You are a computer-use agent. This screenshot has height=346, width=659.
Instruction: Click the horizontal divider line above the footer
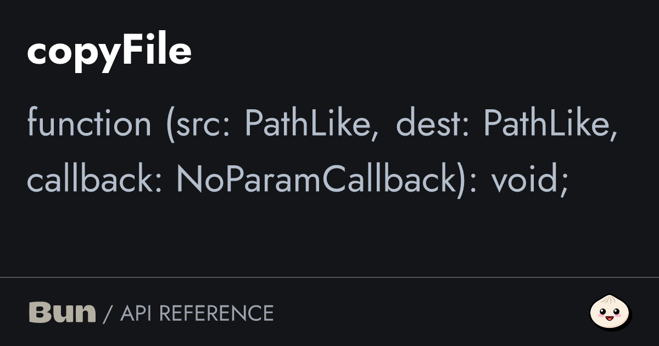(x=329, y=277)
